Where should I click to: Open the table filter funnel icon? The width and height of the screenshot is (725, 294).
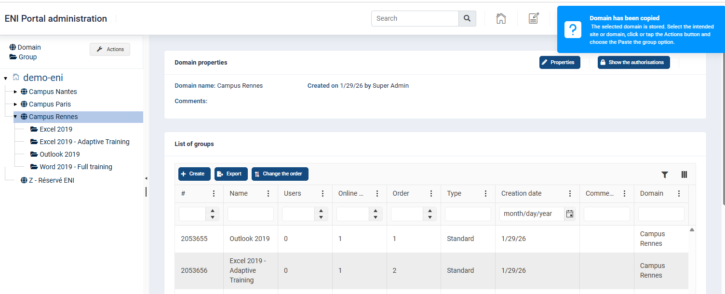coord(665,174)
